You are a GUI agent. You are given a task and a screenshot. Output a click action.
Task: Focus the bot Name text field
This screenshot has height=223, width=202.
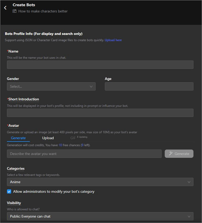coord(100,65)
